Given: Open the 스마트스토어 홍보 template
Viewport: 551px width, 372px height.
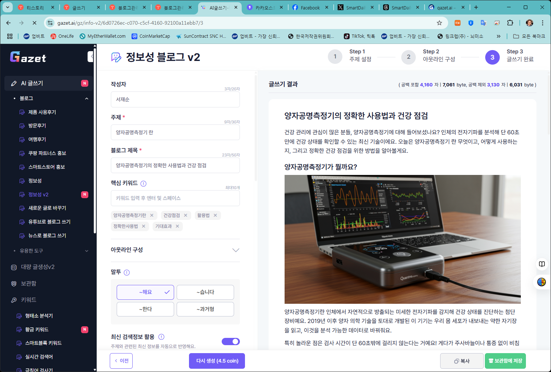Looking at the screenshot, I should pos(47,167).
